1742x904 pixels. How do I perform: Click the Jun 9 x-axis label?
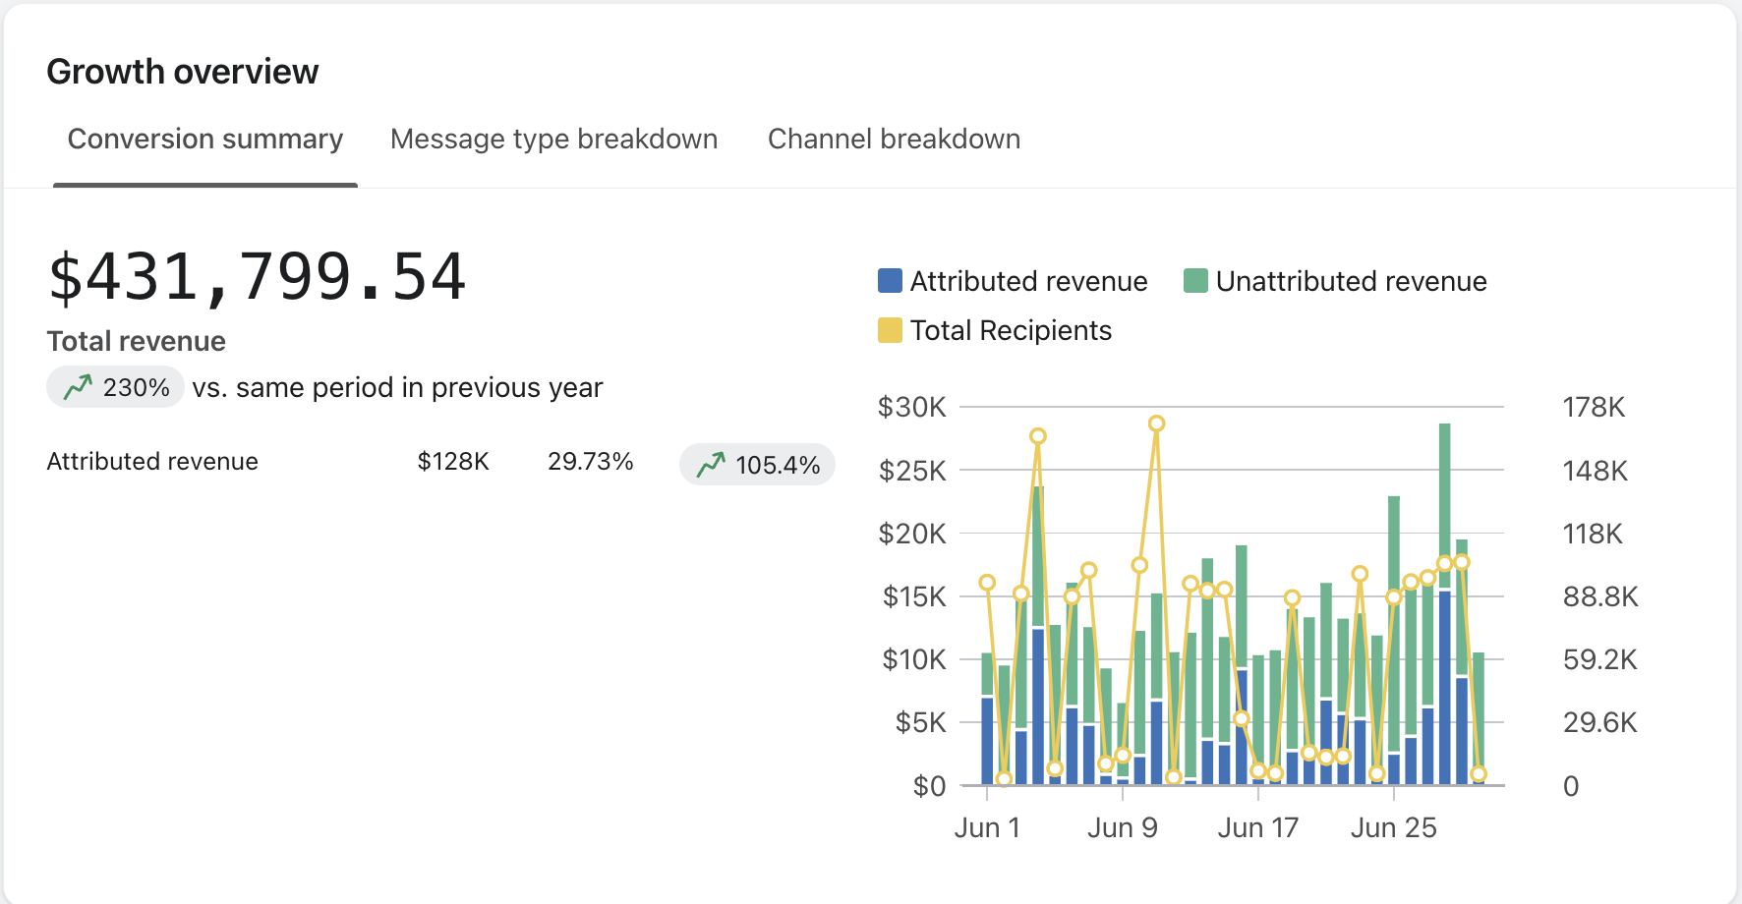pos(1123,827)
